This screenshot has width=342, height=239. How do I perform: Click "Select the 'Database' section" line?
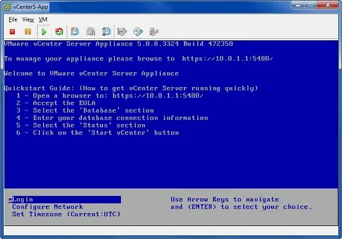coord(93,111)
